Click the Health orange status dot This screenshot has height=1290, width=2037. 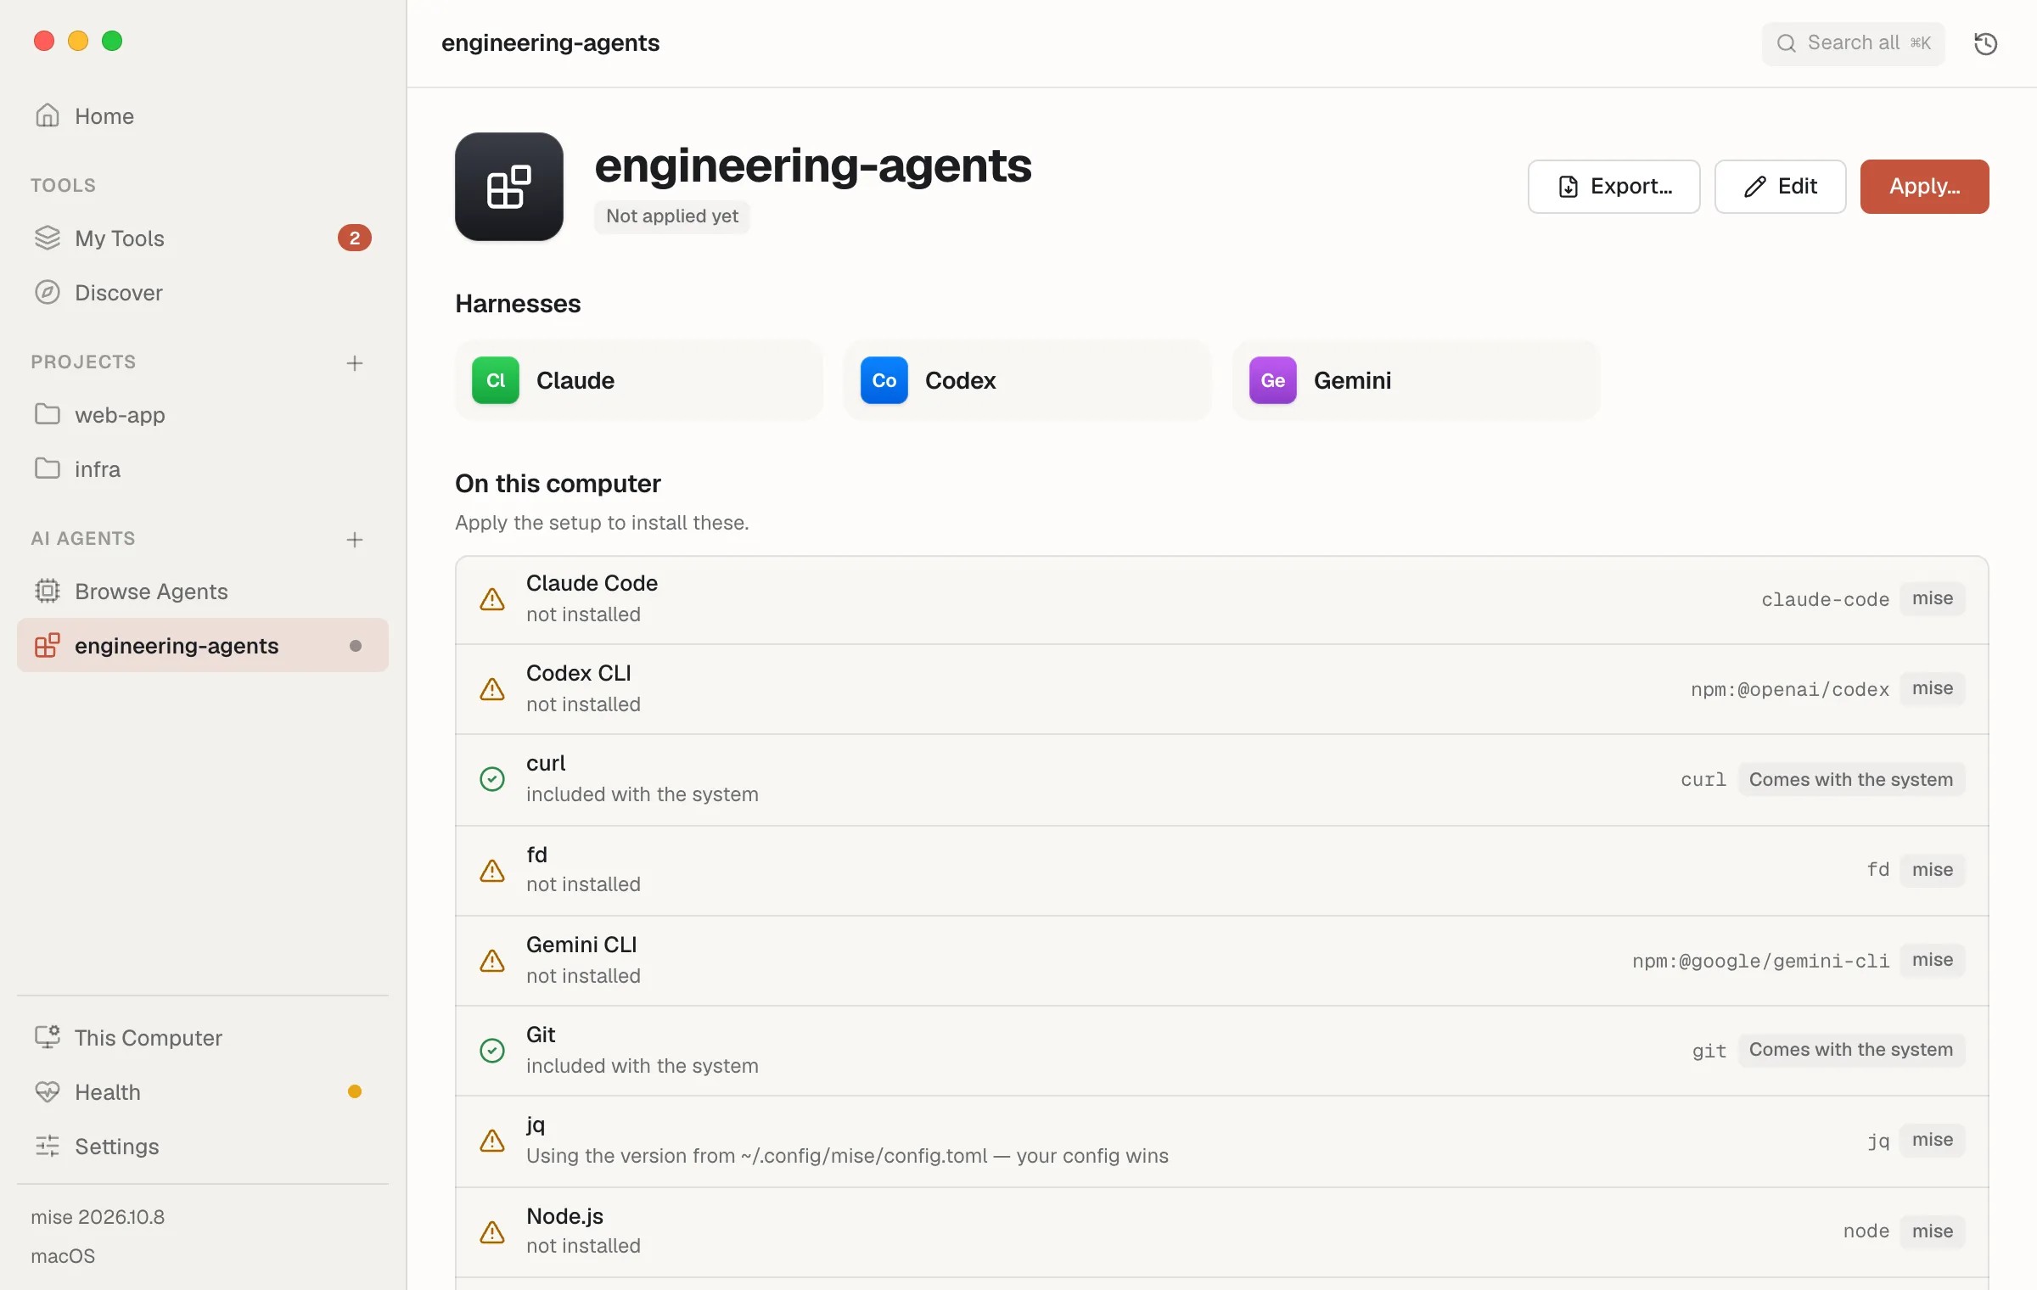(x=355, y=1092)
